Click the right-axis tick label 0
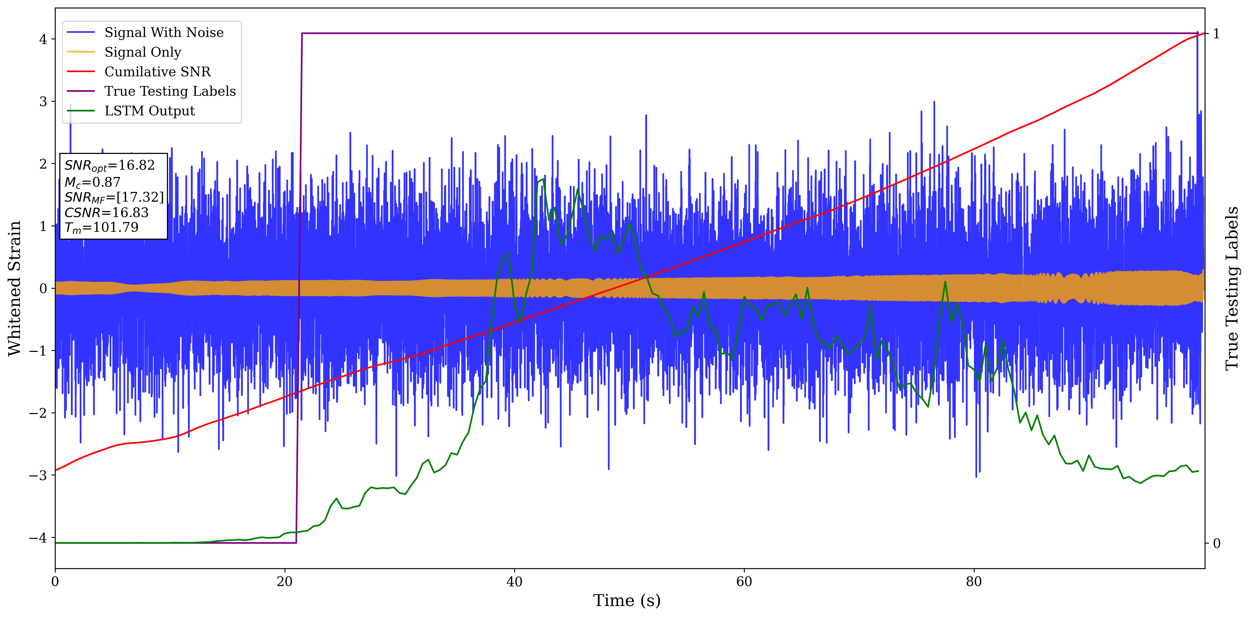 1216,543
